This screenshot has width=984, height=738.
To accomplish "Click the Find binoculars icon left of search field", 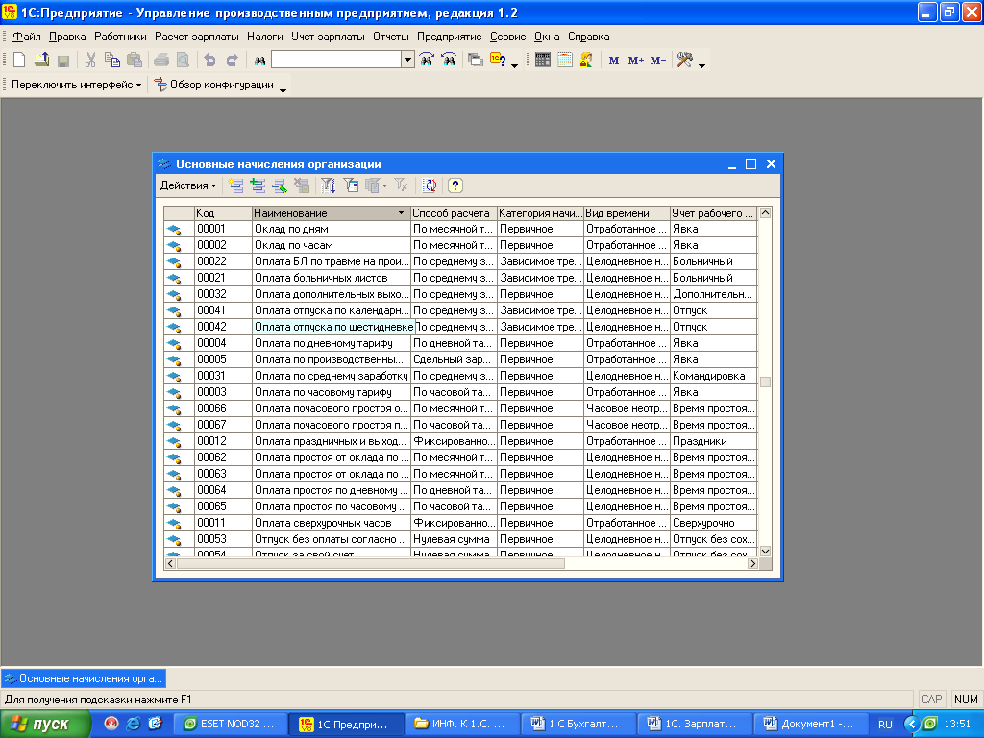I will tap(259, 61).
